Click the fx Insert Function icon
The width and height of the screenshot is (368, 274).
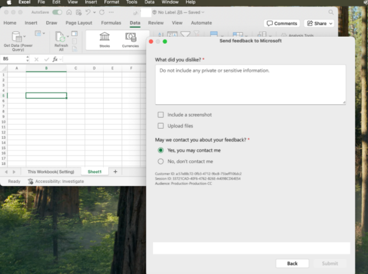pos(55,59)
